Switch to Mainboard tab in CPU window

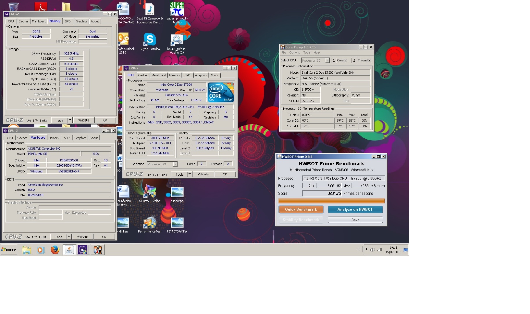point(159,75)
